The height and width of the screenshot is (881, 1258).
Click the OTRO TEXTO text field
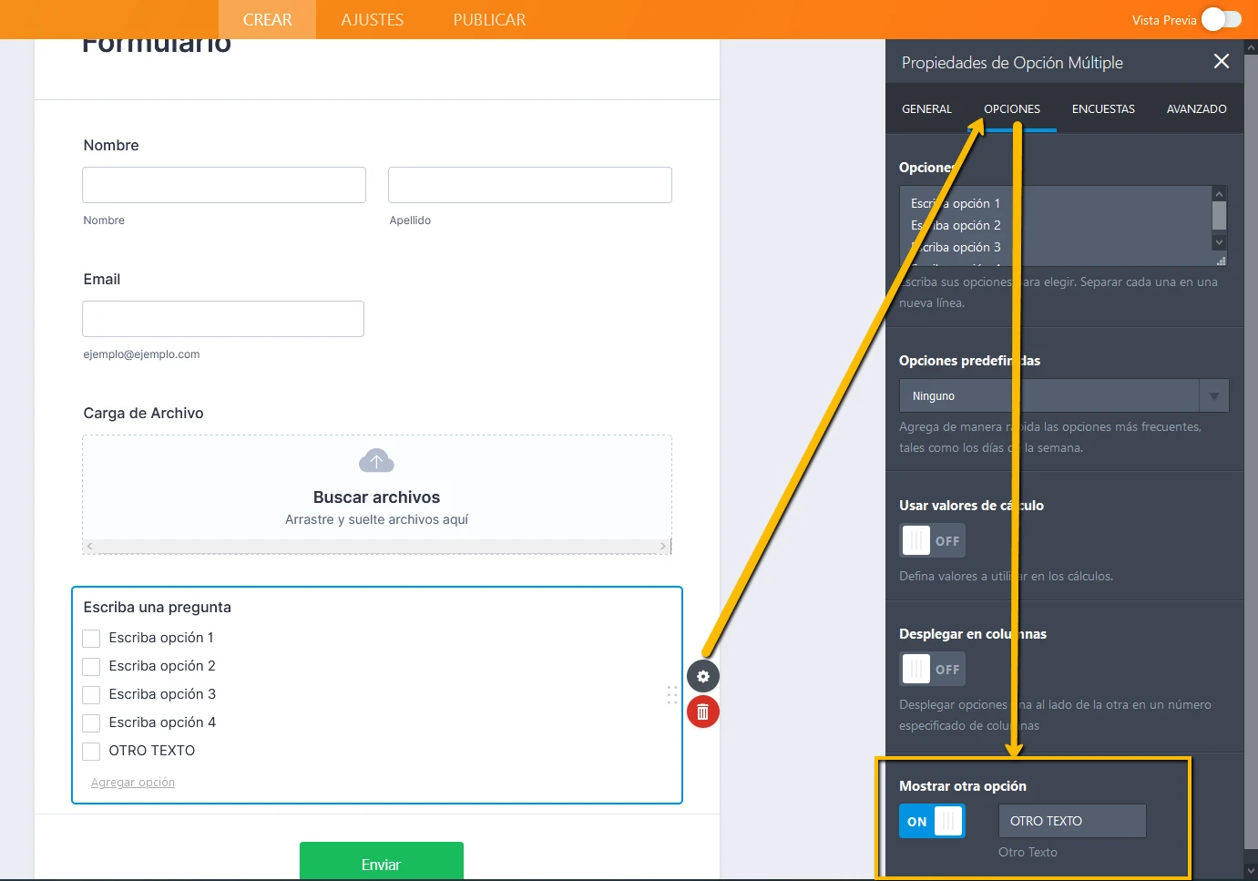1071,821
